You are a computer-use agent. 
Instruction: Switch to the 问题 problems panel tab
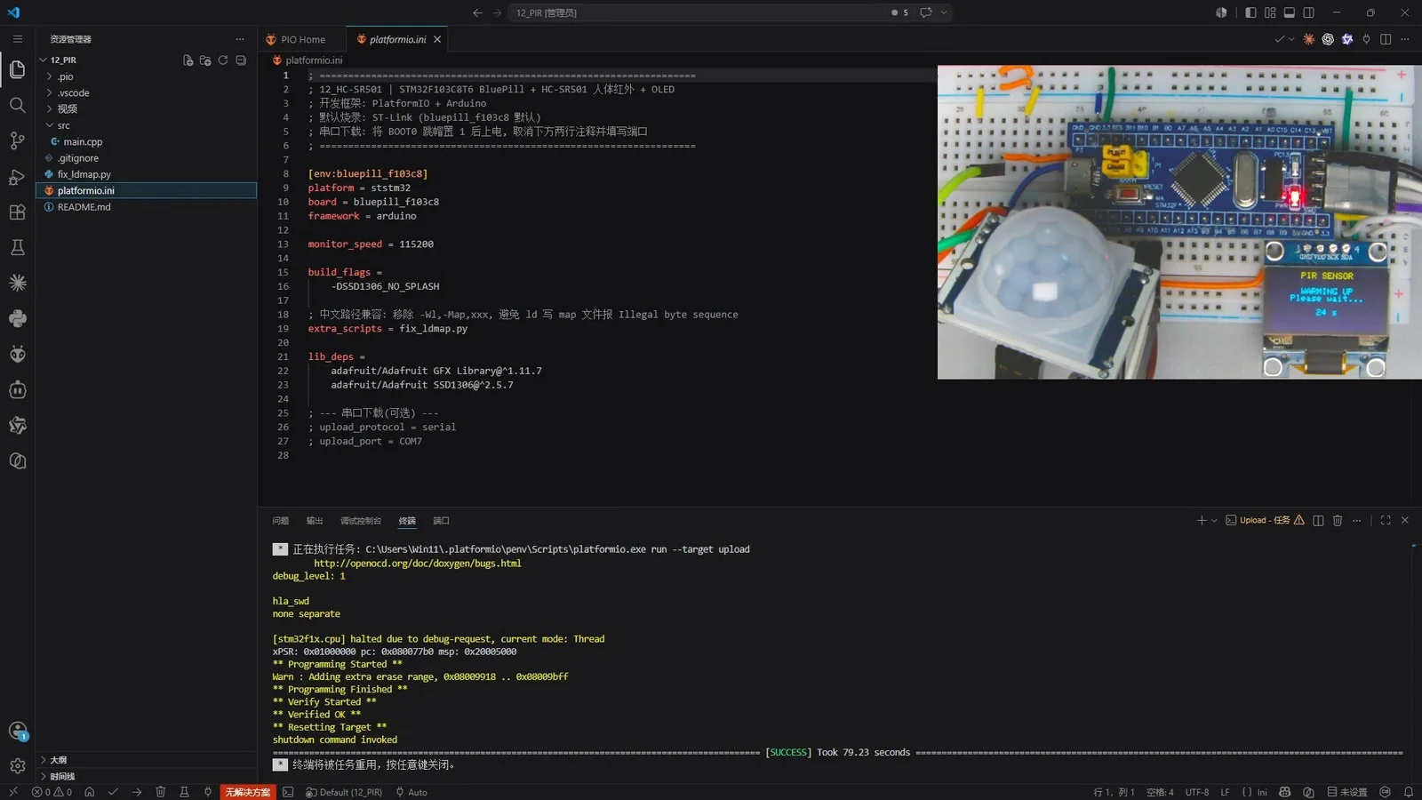pos(281,521)
